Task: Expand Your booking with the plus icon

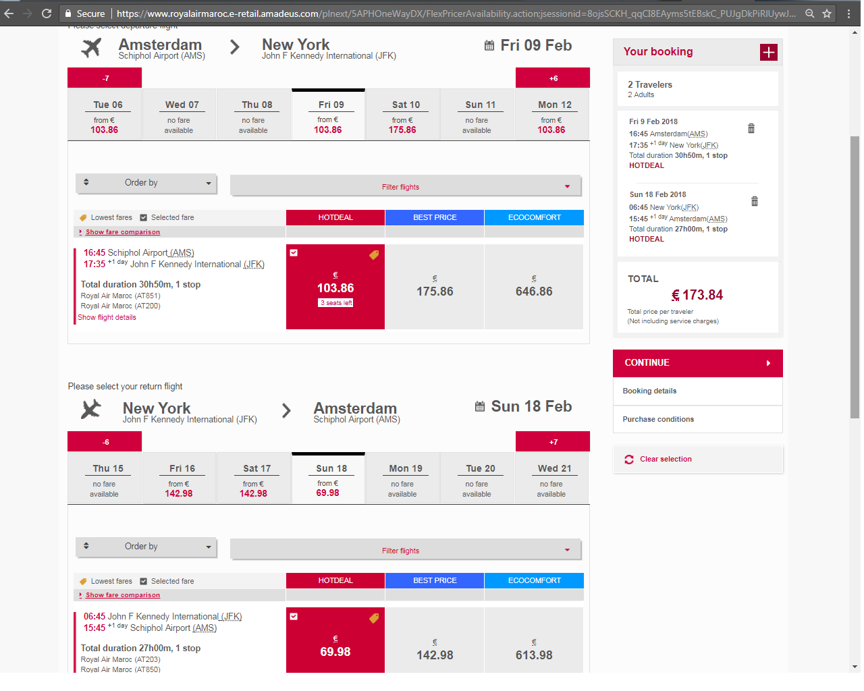Action: click(769, 52)
